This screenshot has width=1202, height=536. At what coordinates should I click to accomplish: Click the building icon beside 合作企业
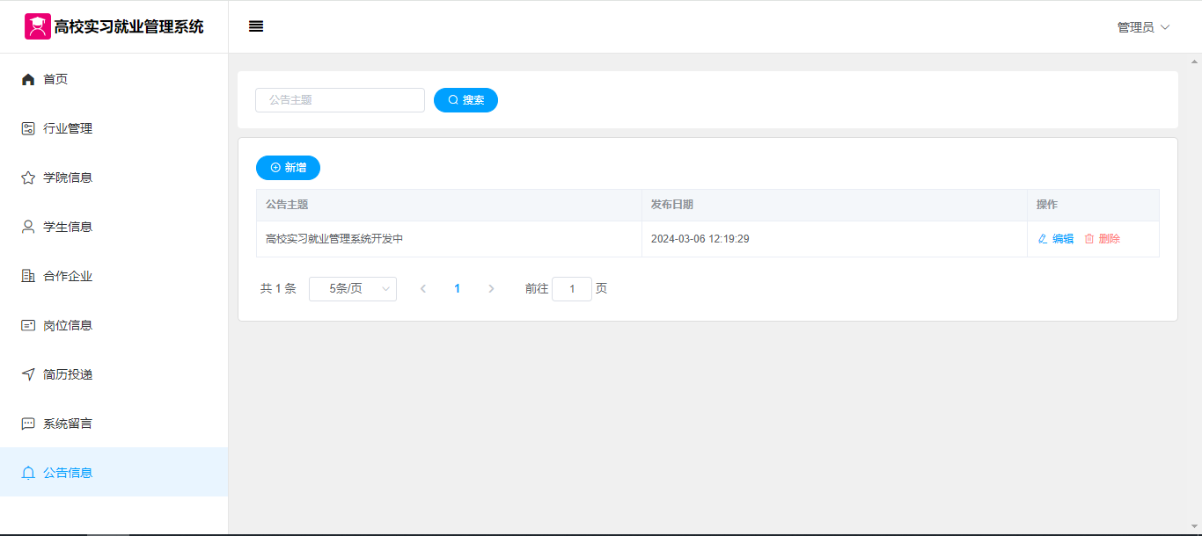click(28, 276)
